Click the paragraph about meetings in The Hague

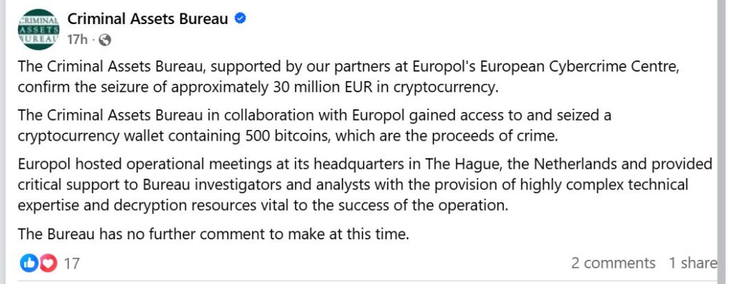coord(356,185)
